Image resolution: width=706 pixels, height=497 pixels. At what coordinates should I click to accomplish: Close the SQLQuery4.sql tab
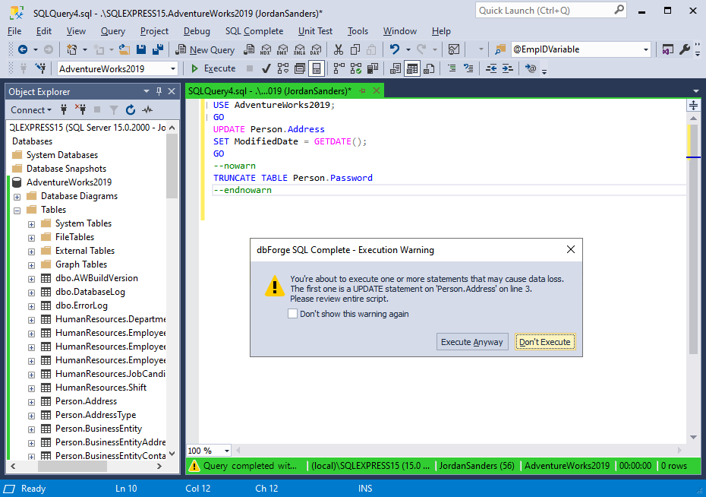(377, 91)
